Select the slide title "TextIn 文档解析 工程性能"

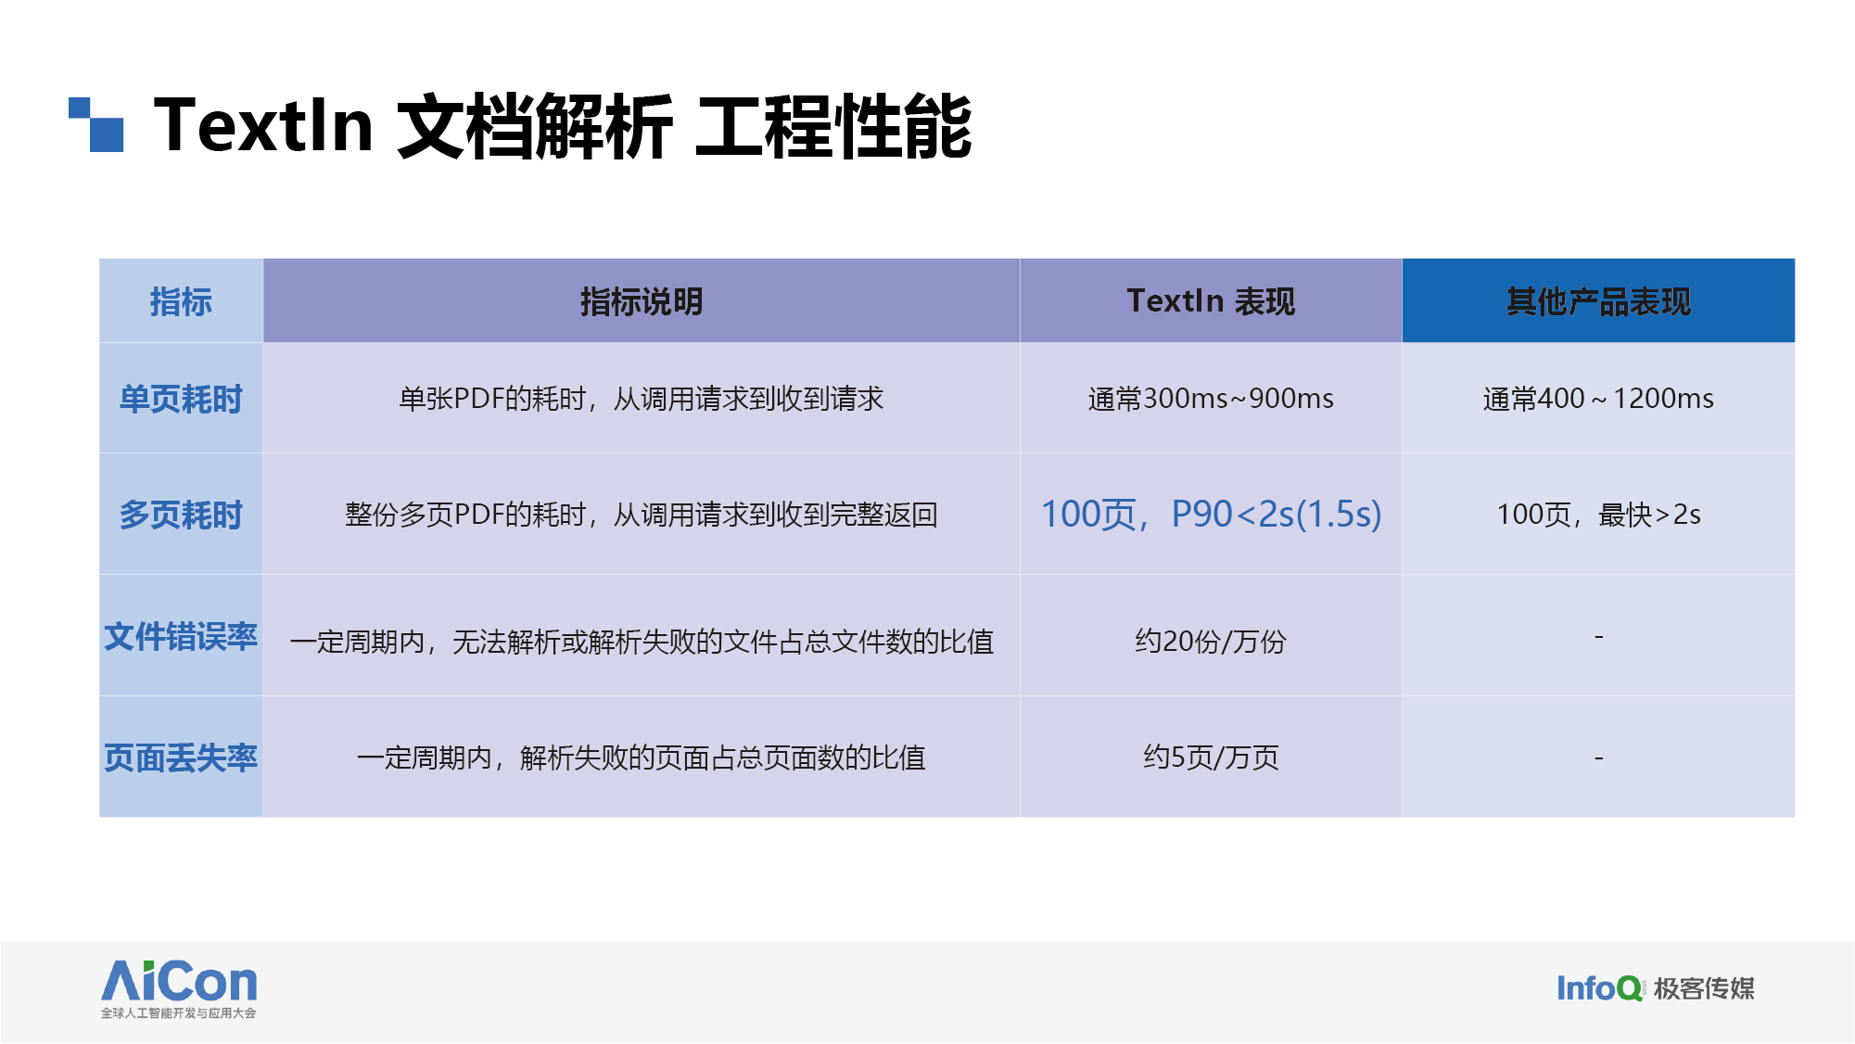click(562, 126)
